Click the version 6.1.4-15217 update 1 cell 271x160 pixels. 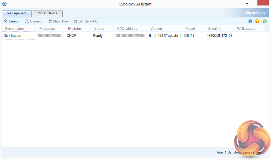(165, 35)
